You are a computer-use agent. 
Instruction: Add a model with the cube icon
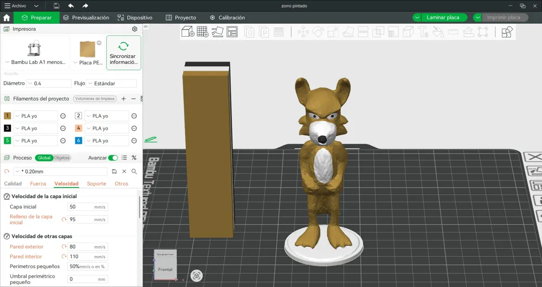188,32
